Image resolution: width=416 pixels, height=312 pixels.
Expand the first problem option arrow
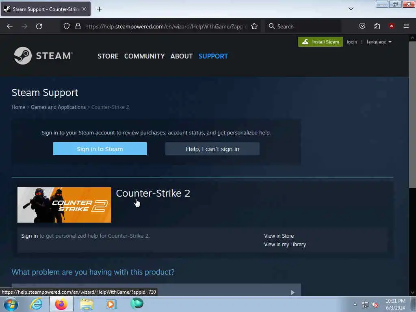pyautogui.click(x=292, y=292)
